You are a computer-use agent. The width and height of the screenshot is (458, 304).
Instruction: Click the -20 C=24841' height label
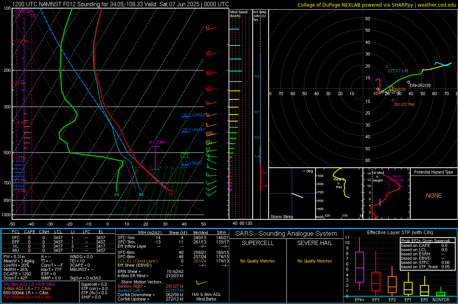coord(193,130)
